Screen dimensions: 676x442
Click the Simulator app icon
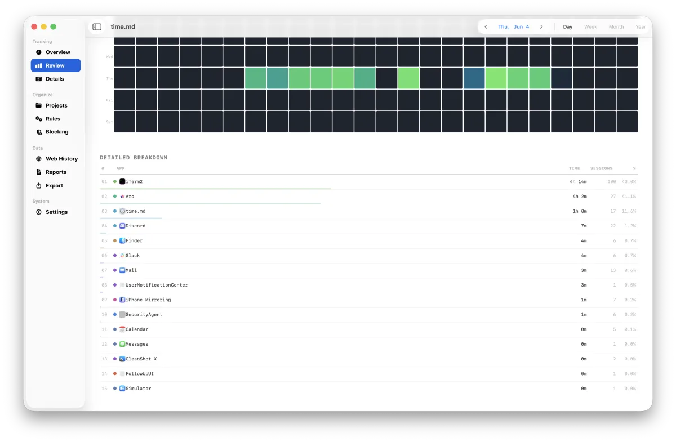point(122,389)
